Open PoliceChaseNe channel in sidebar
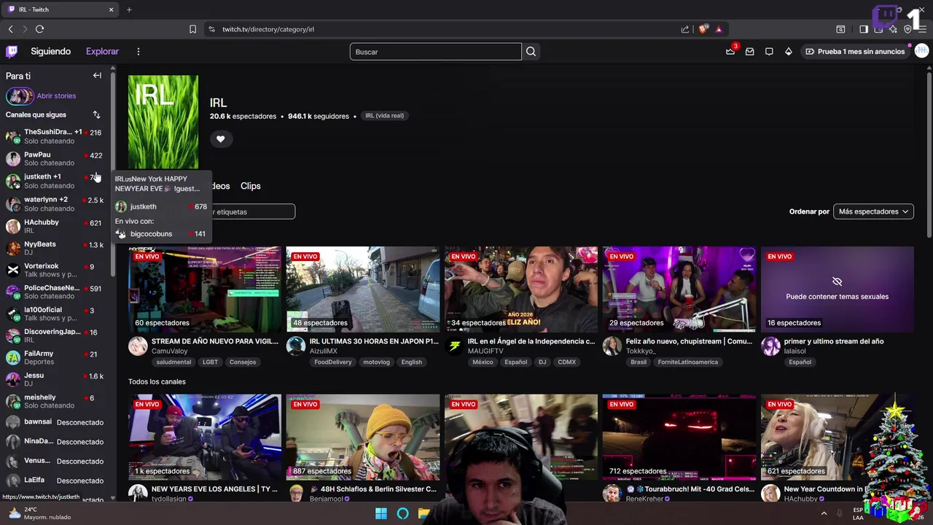933x525 pixels. click(57, 292)
